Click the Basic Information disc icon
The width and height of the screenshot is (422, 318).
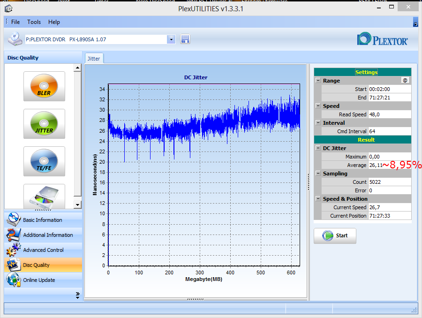point(14,220)
